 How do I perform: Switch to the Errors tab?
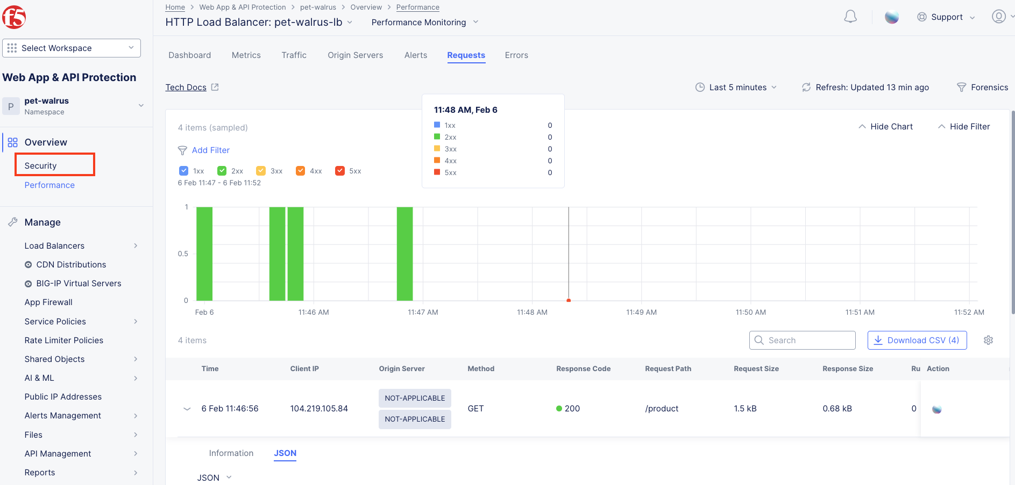click(x=516, y=55)
